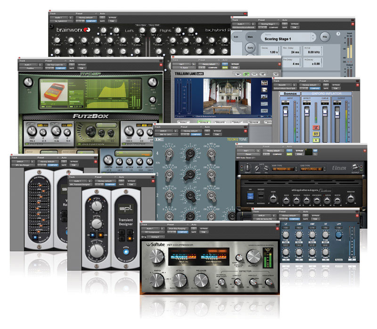
Task: Select the top impulse thumbnail in TL Space
Action: pos(264,83)
